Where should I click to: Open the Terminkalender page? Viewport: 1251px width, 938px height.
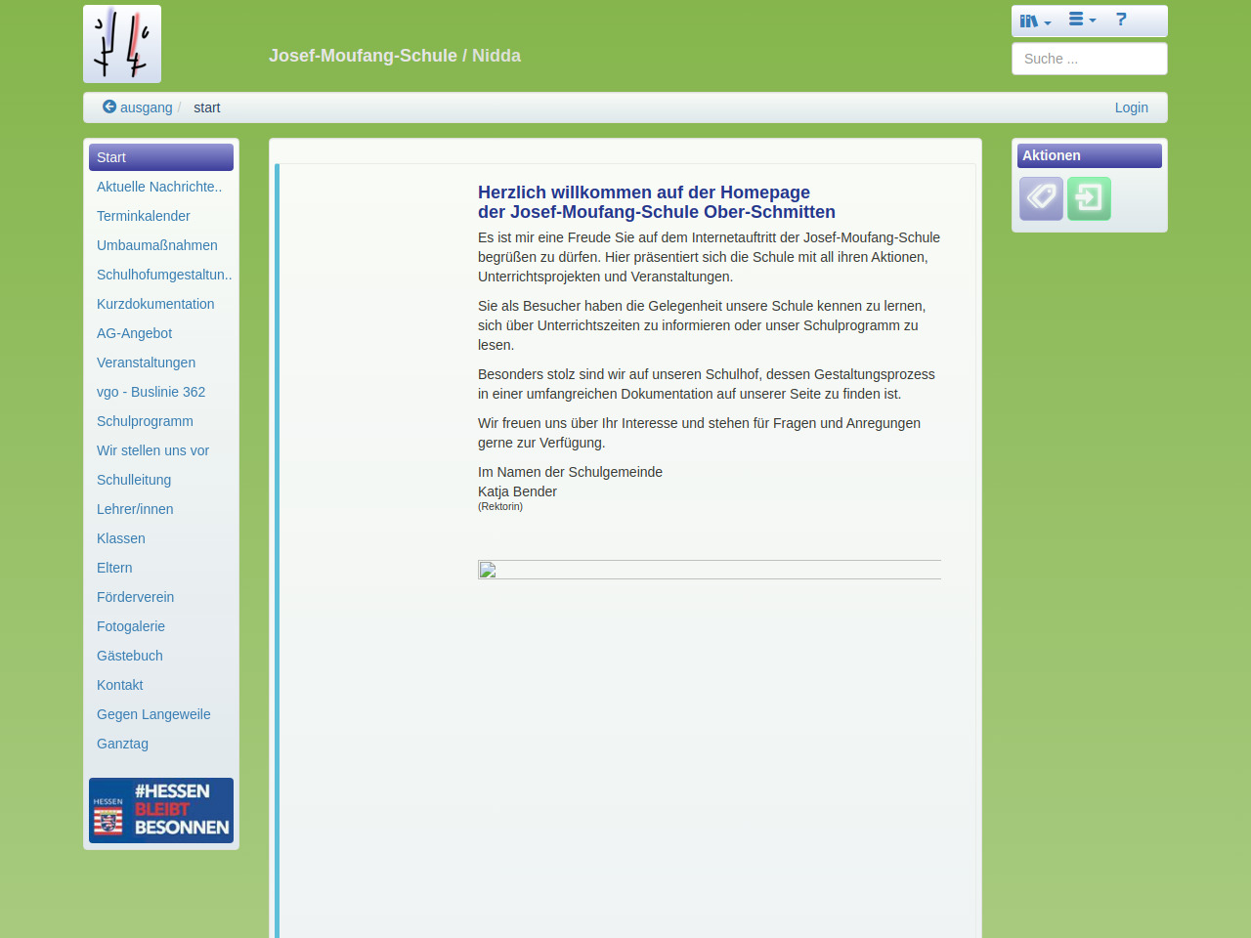[x=144, y=216]
